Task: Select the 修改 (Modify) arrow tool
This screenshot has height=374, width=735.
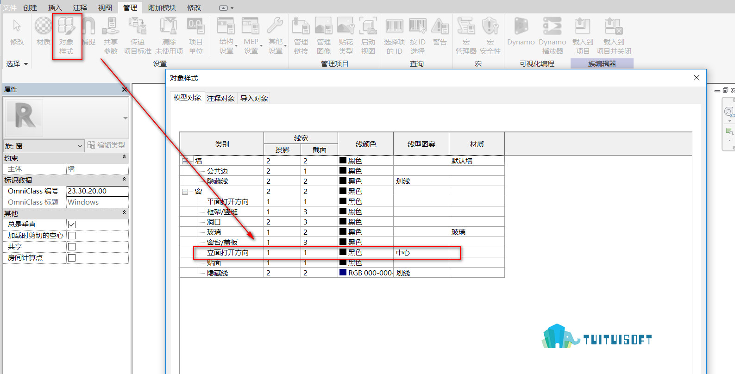Action: coord(17,32)
